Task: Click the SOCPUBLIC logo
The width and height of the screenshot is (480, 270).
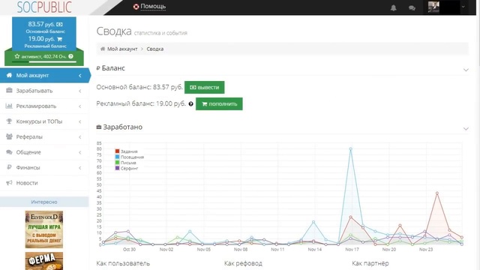Action: [x=44, y=7]
